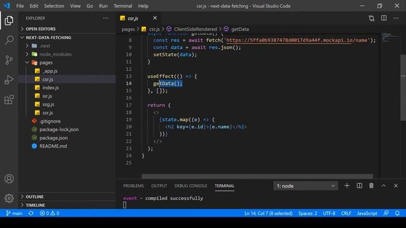This screenshot has height=228, width=406.
Task: Open the Explorer view in activity bar
Action: 9,20
